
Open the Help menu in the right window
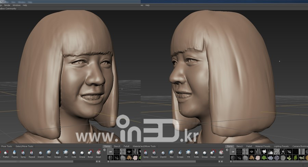coord(147,5)
